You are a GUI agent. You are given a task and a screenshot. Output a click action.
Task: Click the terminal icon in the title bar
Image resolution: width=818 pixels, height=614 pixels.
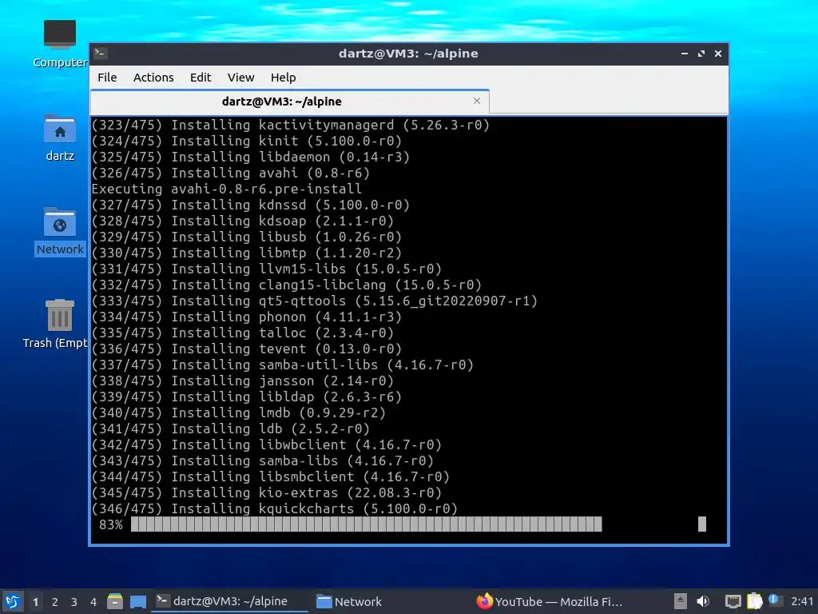click(x=101, y=54)
